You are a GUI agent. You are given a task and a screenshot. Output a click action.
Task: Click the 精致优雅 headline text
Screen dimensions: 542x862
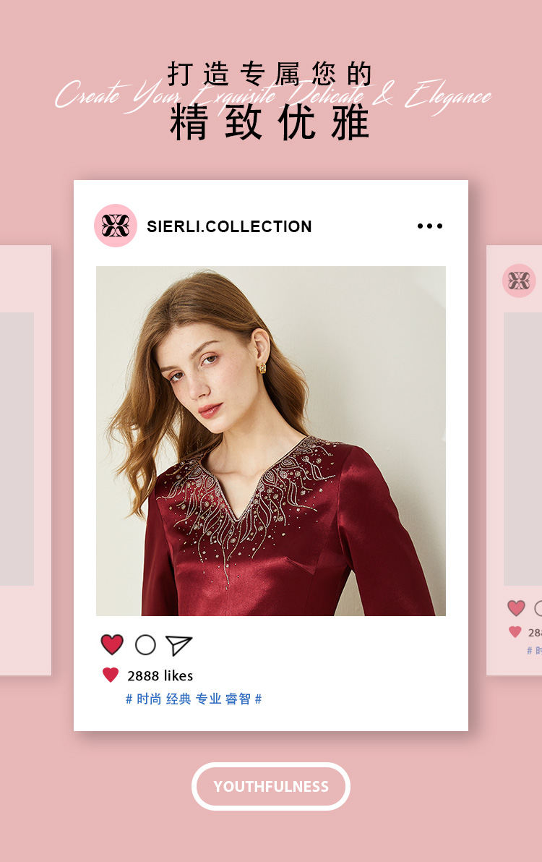point(269,123)
